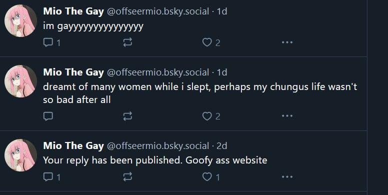This screenshot has height=195, width=388.
Task: Open more options on 'Goofy ass website' post
Action: pyautogui.click(x=287, y=176)
